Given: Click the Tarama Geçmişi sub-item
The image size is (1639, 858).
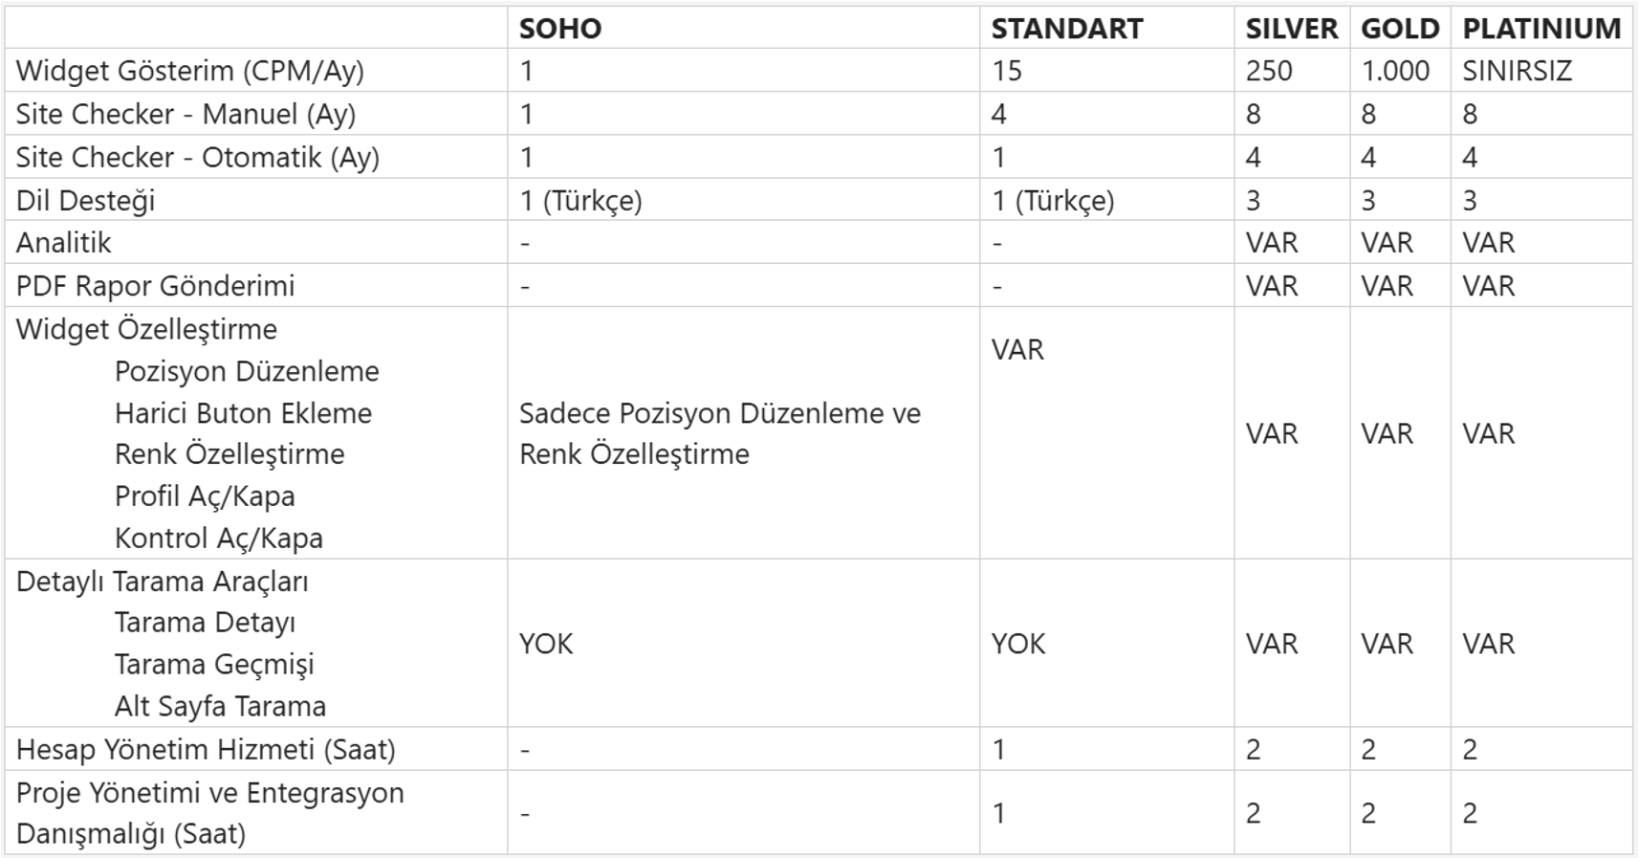Looking at the screenshot, I should pyautogui.click(x=214, y=665).
